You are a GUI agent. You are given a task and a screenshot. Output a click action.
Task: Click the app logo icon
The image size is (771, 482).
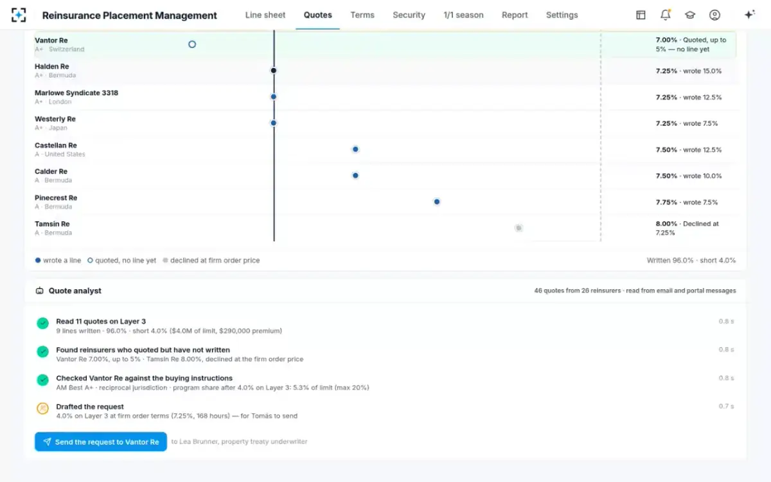[19, 15]
